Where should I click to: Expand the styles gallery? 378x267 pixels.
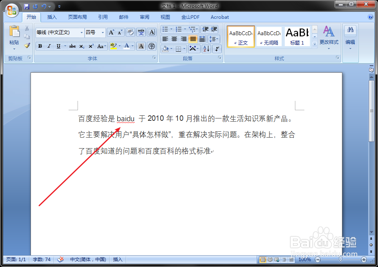click(x=315, y=44)
